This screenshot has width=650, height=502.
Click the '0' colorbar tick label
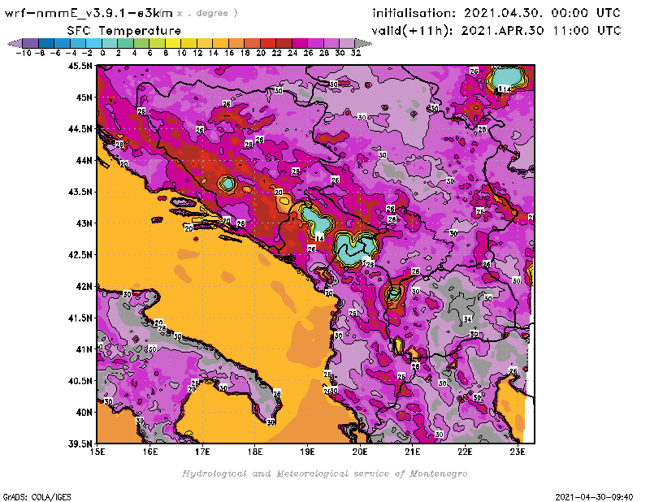click(x=102, y=53)
